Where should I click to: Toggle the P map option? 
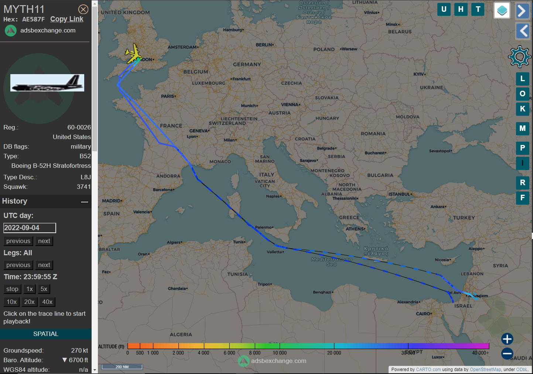coord(523,148)
